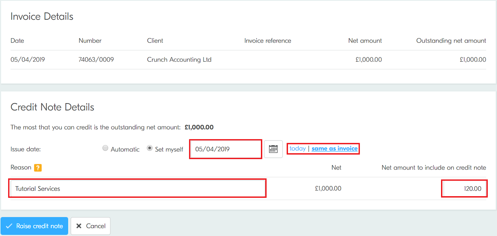Image resolution: width=497 pixels, height=236 pixels.
Task: Click the Invoice Details heading
Action: pyautogui.click(x=42, y=16)
